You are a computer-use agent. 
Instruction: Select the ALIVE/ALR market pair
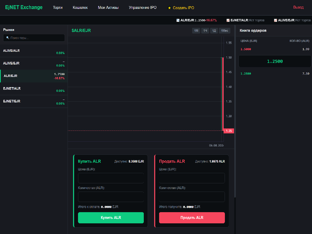34,51
